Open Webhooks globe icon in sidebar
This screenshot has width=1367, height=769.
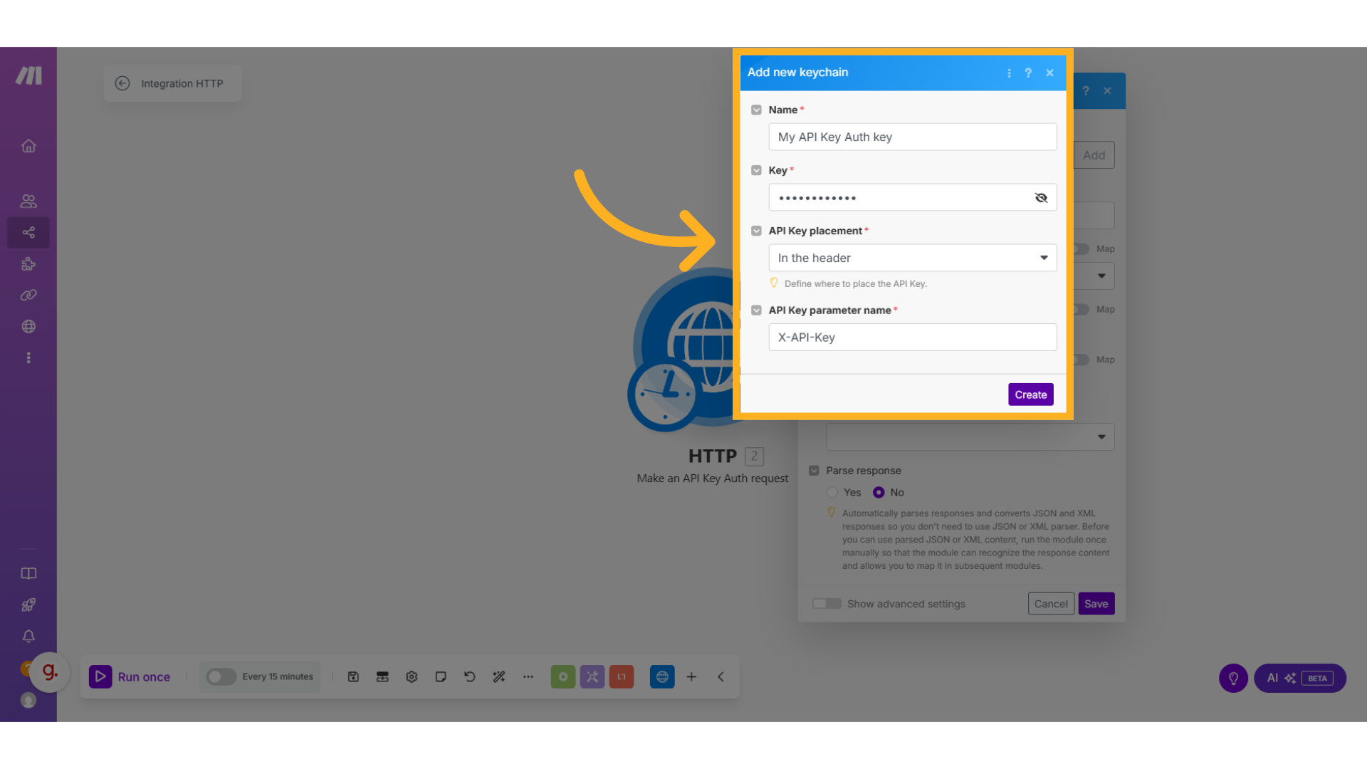28,326
